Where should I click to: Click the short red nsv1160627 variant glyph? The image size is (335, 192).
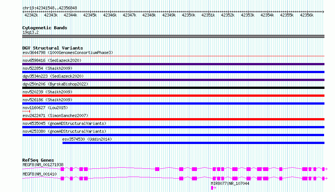(26, 111)
